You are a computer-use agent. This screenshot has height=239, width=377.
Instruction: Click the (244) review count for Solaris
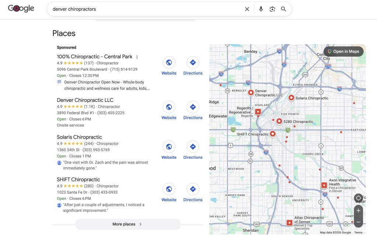(89, 144)
